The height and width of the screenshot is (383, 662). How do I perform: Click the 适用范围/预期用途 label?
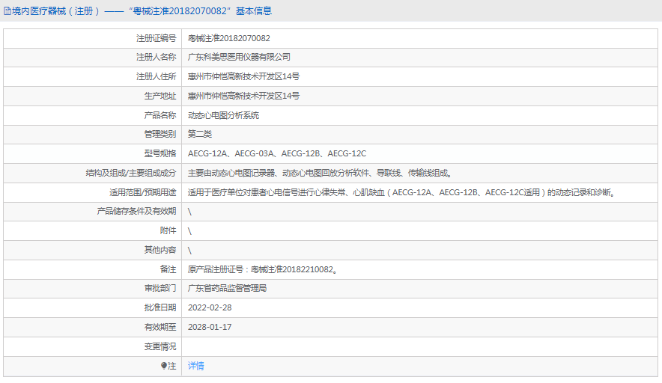(x=143, y=192)
